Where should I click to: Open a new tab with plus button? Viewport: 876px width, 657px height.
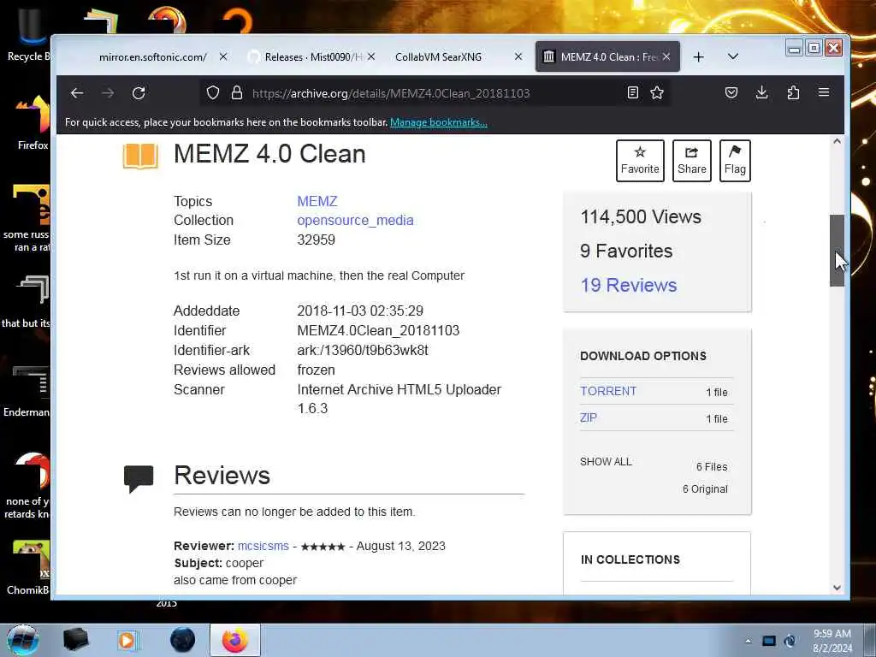click(698, 57)
